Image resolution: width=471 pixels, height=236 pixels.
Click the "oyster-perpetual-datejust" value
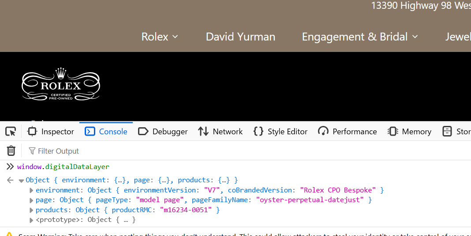(x=310, y=200)
